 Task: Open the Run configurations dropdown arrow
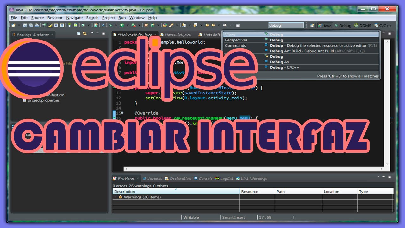pos(128,25)
